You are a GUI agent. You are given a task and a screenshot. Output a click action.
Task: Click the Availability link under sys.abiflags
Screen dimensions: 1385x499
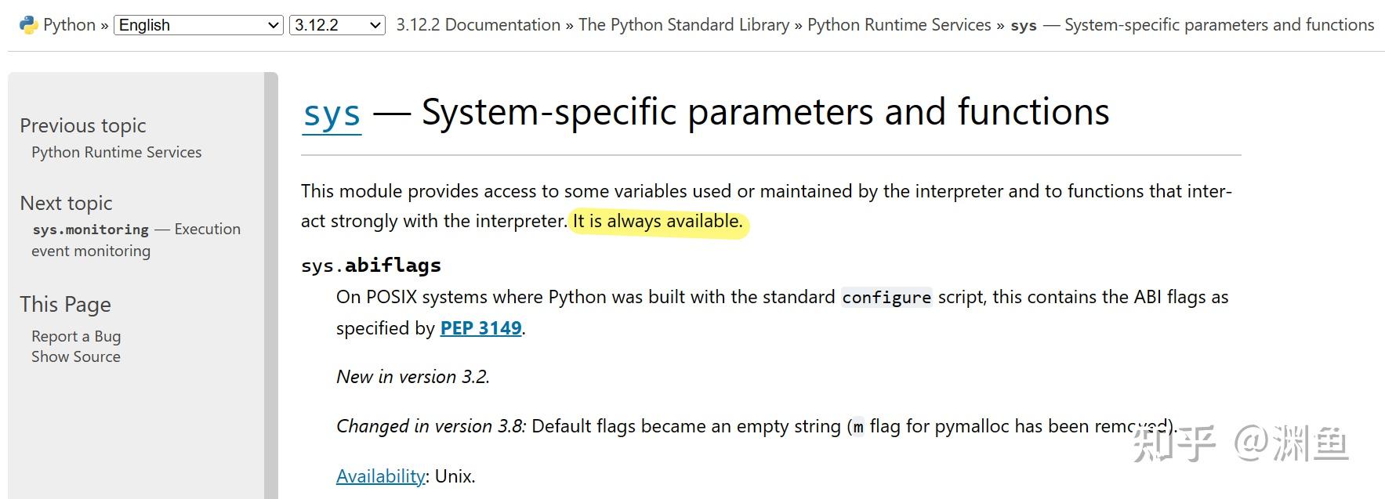[x=380, y=475]
